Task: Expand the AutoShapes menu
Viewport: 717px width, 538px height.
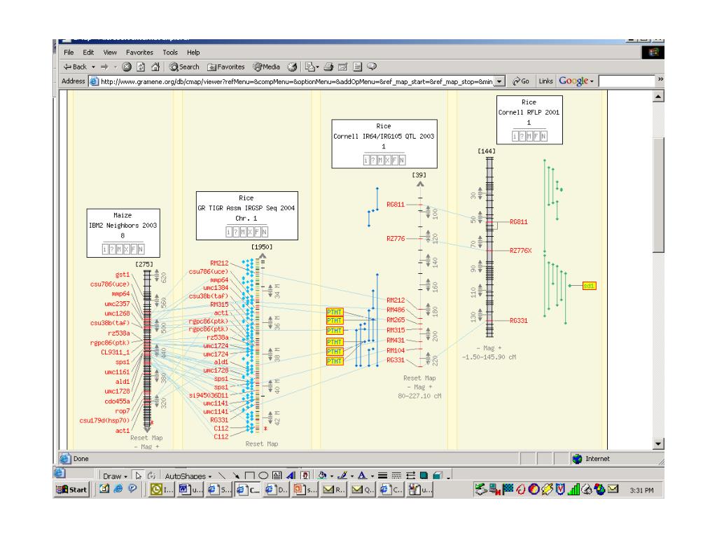Action: pos(188,476)
